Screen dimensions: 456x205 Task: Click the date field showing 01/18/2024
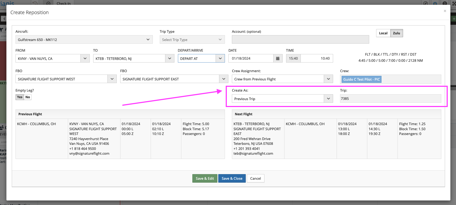(251, 59)
